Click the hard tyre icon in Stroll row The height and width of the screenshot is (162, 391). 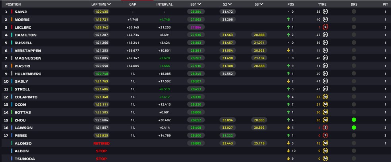(x=325, y=89)
